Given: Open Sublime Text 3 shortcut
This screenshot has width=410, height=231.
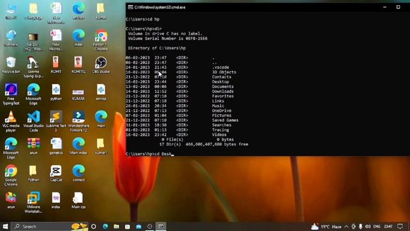Looking at the screenshot, I should (x=56, y=121).
